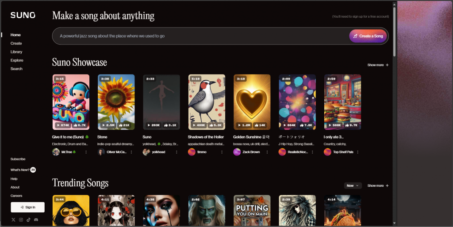Open more options for Top Shelf Pals song

357,152
